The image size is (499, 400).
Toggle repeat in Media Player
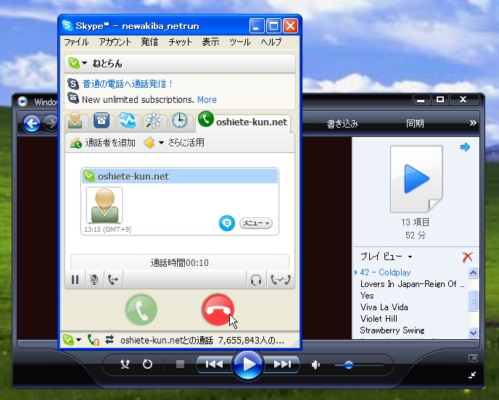(147, 364)
